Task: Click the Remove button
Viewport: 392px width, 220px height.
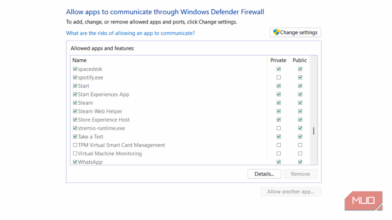Action: click(x=300, y=174)
